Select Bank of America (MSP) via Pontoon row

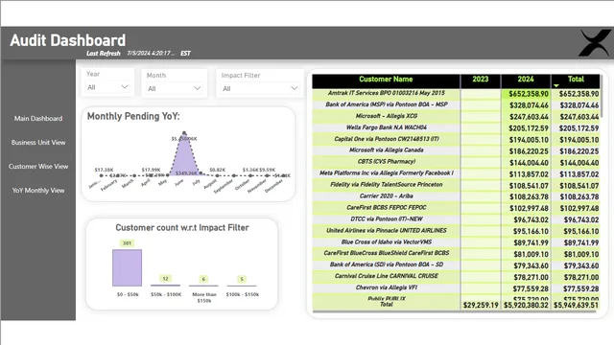tap(456, 104)
